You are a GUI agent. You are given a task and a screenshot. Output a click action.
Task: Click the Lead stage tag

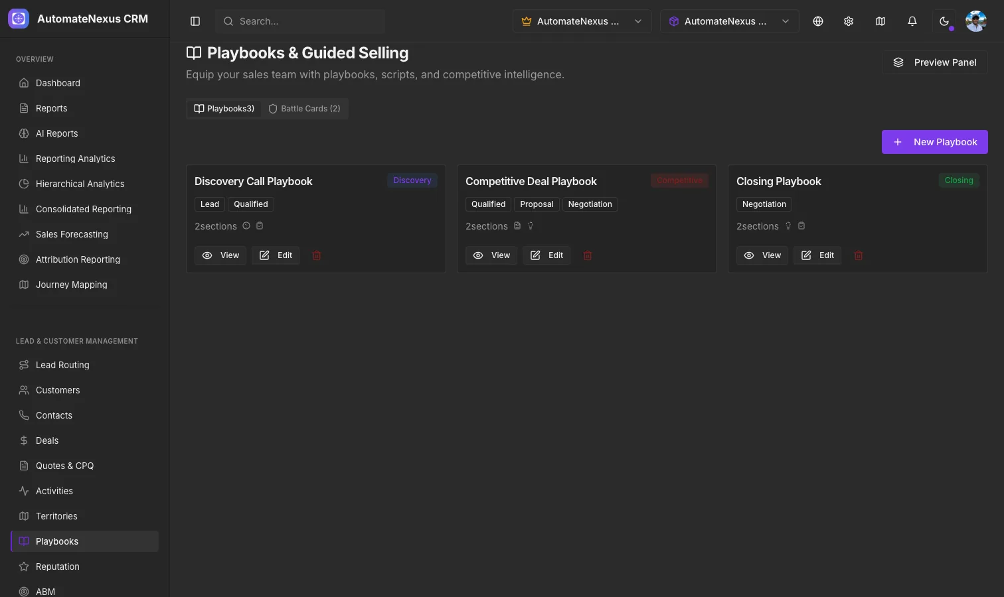[x=210, y=204]
